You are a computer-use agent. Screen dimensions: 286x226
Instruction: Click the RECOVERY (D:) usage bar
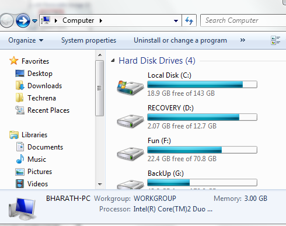[x=202, y=117]
